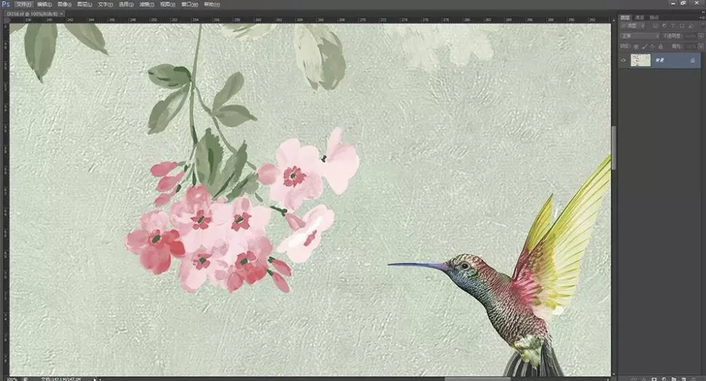Click the zoom percentage field in status bar

11,379
